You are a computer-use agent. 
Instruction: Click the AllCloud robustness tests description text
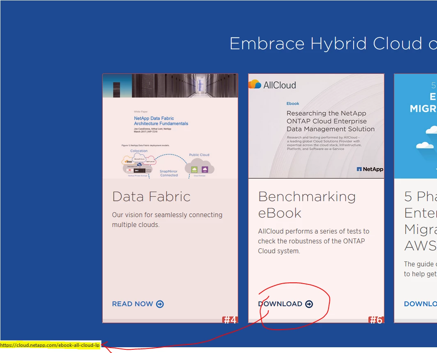tap(313, 241)
